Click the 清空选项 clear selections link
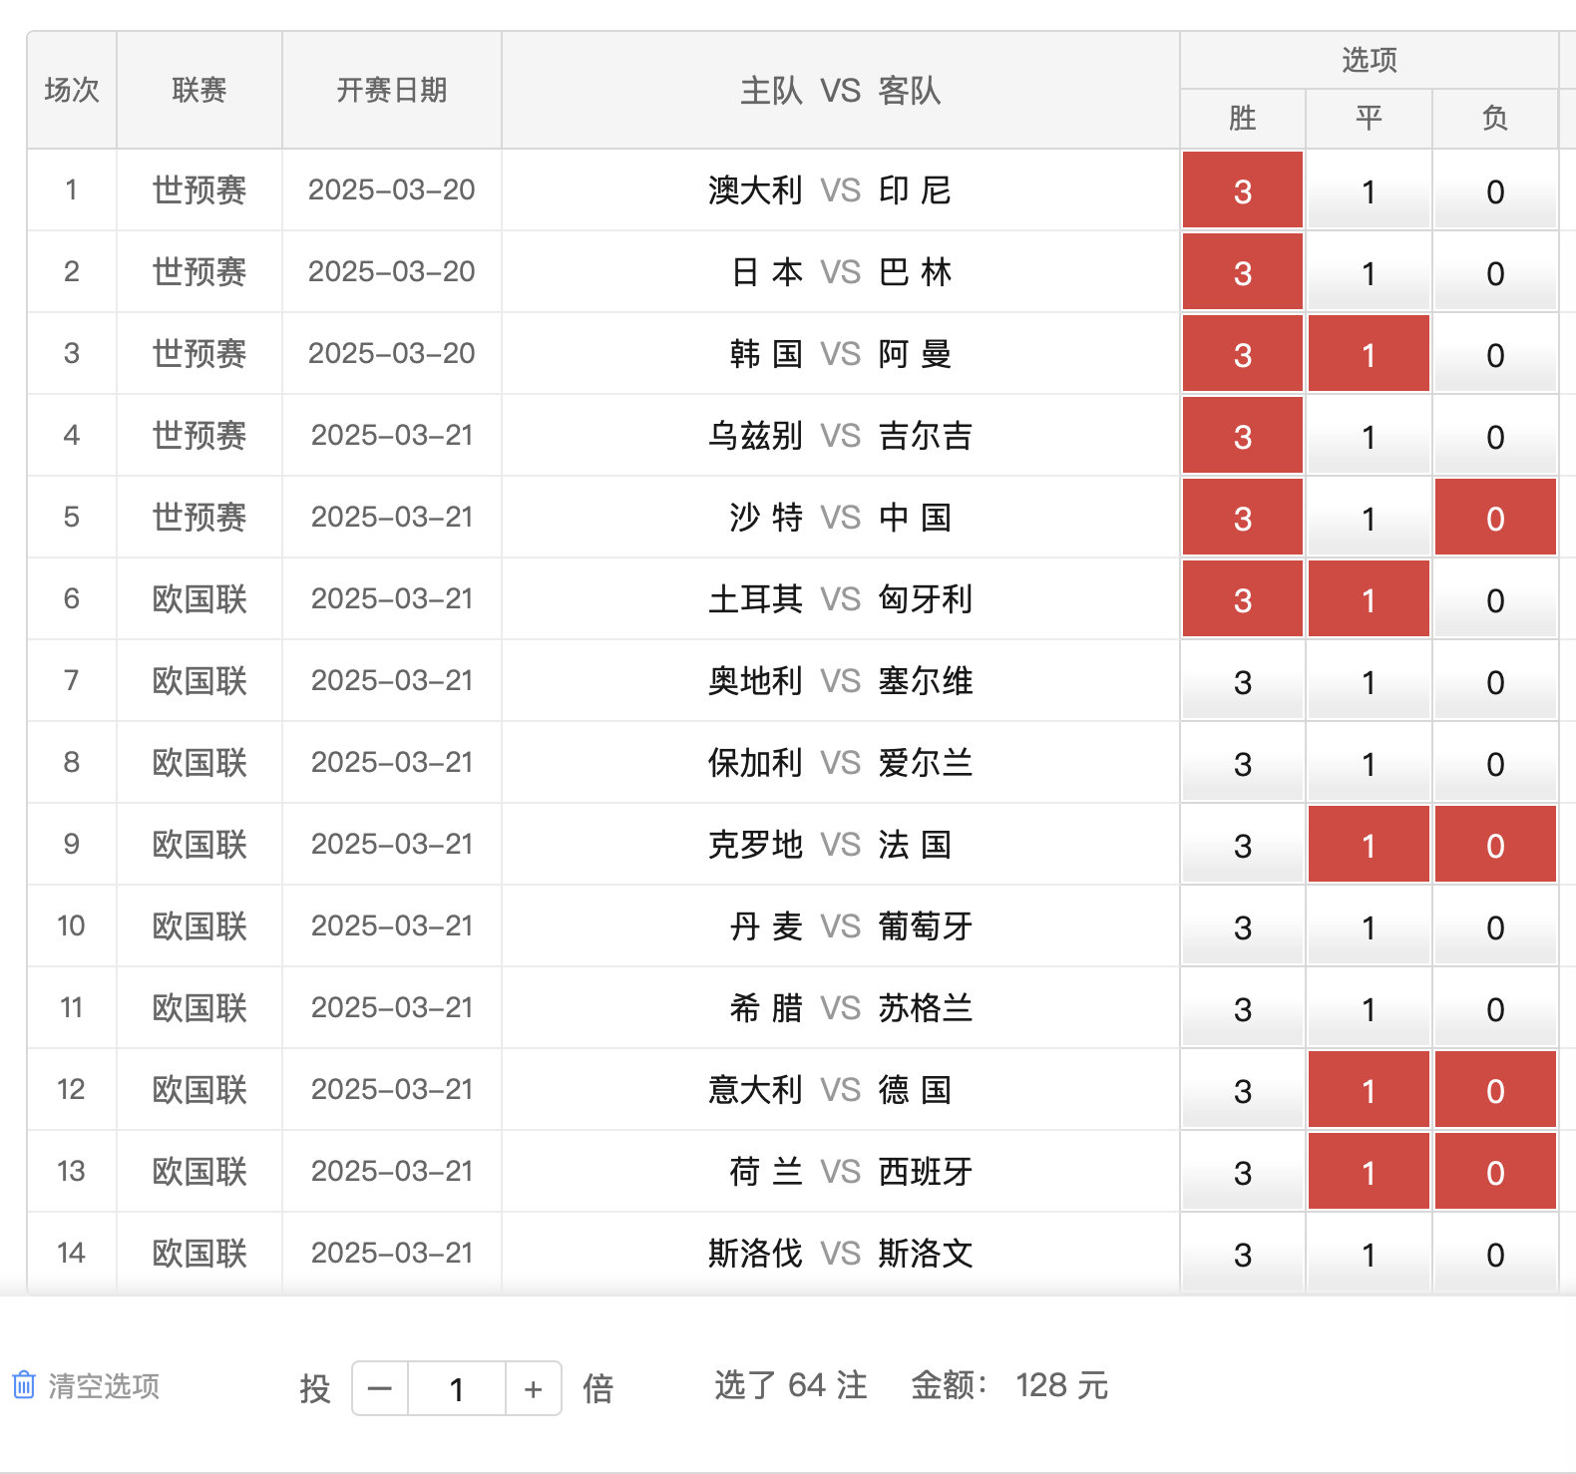 point(104,1386)
